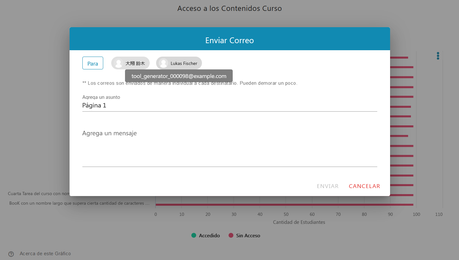Screen dimensions: 459x260
Task: Click the Cuarta Tarea del curso label
Action: (38, 193)
